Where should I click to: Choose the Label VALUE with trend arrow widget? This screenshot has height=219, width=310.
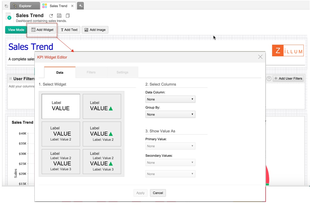(x=102, y=106)
